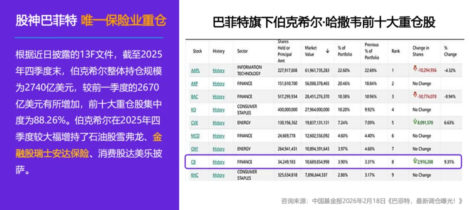470x210 pixels.
Task: Open the History link in the CB row
Action: tap(218, 162)
